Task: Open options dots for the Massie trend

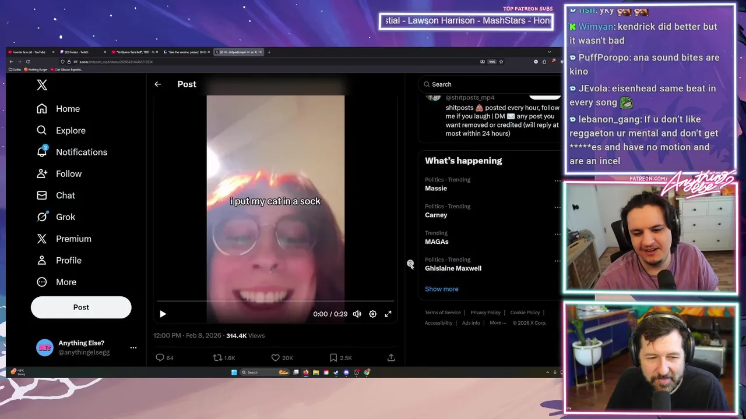Action: (x=557, y=180)
